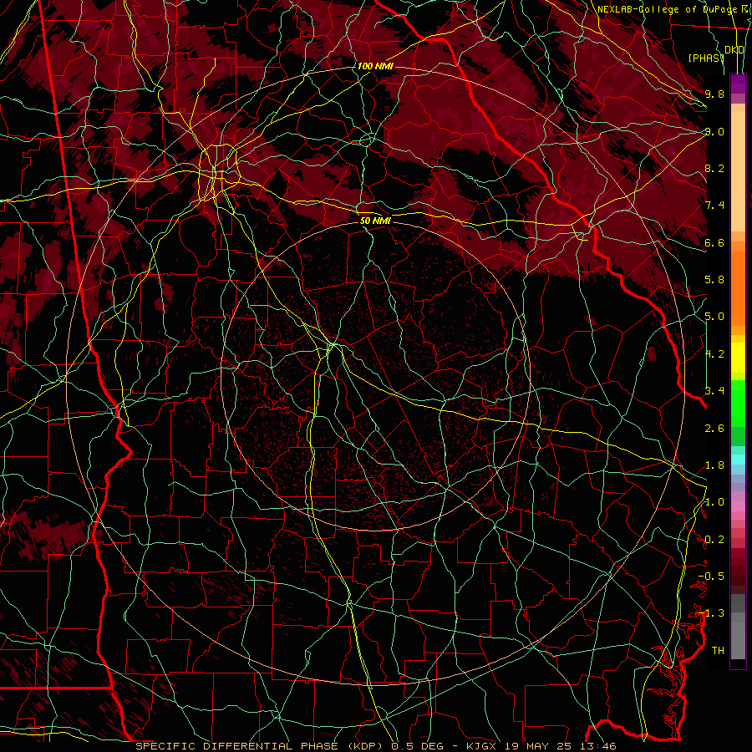Click the "100 NMI" range ring label
Image resolution: width=752 pixels, height=752 pixels.
pos(375,66)
